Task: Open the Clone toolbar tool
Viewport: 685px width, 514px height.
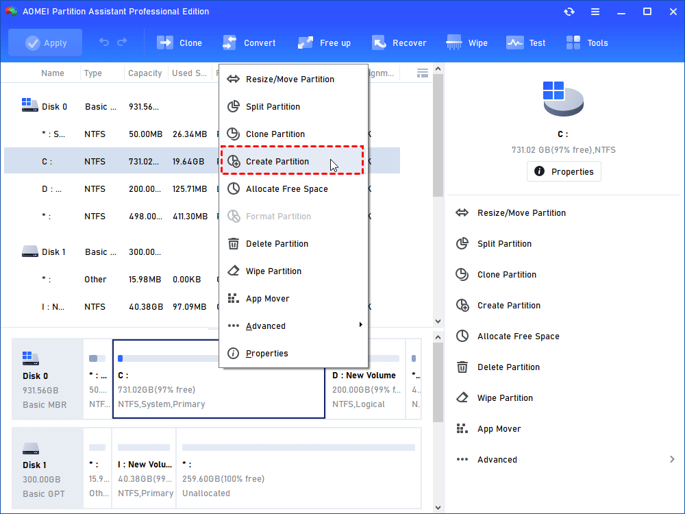Action: (179, 42)
